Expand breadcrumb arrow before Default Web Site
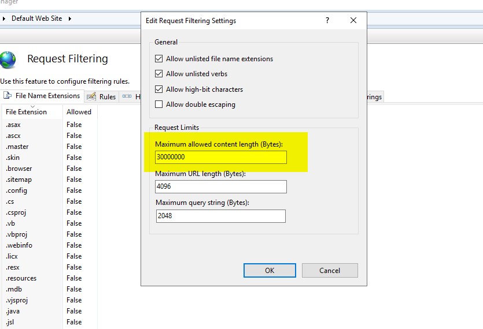Viewport: 483px width, 329px height. click(x=5, y=18)
